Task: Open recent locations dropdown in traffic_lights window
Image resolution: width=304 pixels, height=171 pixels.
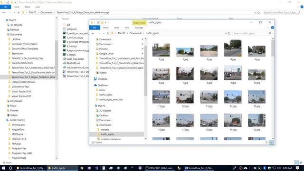Action: point(104,33)
